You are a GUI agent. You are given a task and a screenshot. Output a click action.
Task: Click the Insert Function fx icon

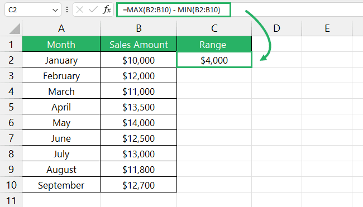(x=107, y=9)
